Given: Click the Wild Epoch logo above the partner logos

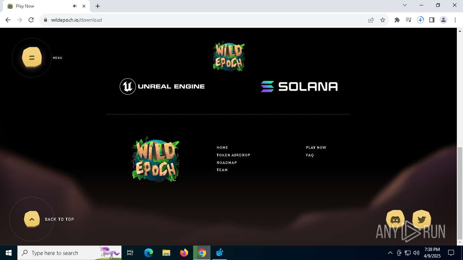Looking at the screenshot, I should point(229,56).
